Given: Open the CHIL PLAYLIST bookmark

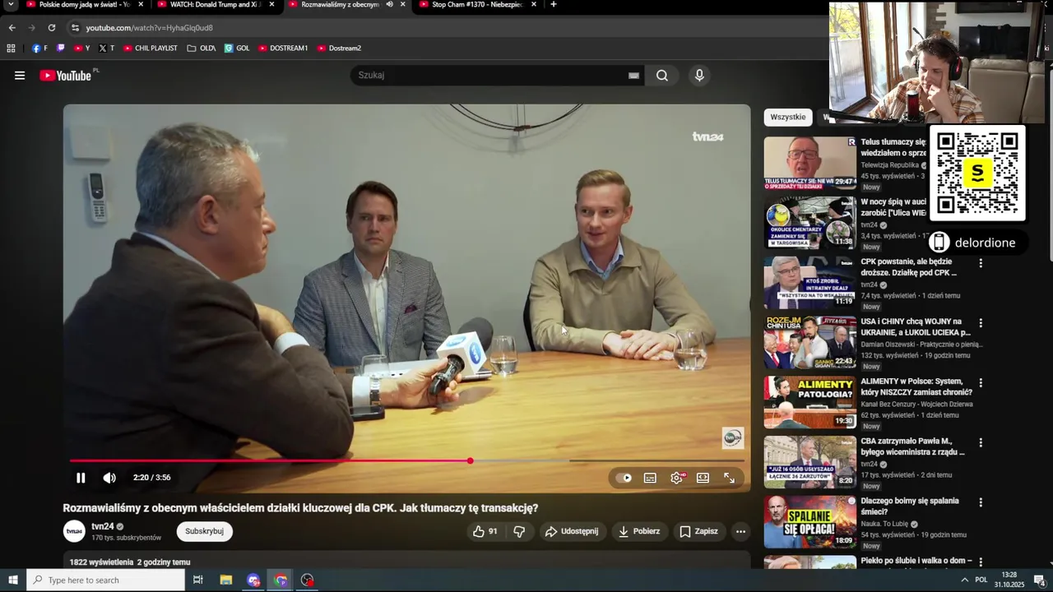Looking at the screenshot, I should point(151,49).
